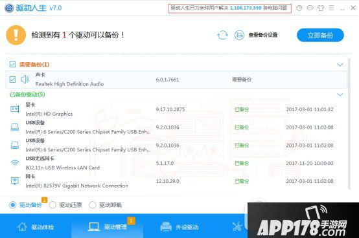Open the help question mark icon
Viewport: 359px width, 238px height.
click(299, 8)
